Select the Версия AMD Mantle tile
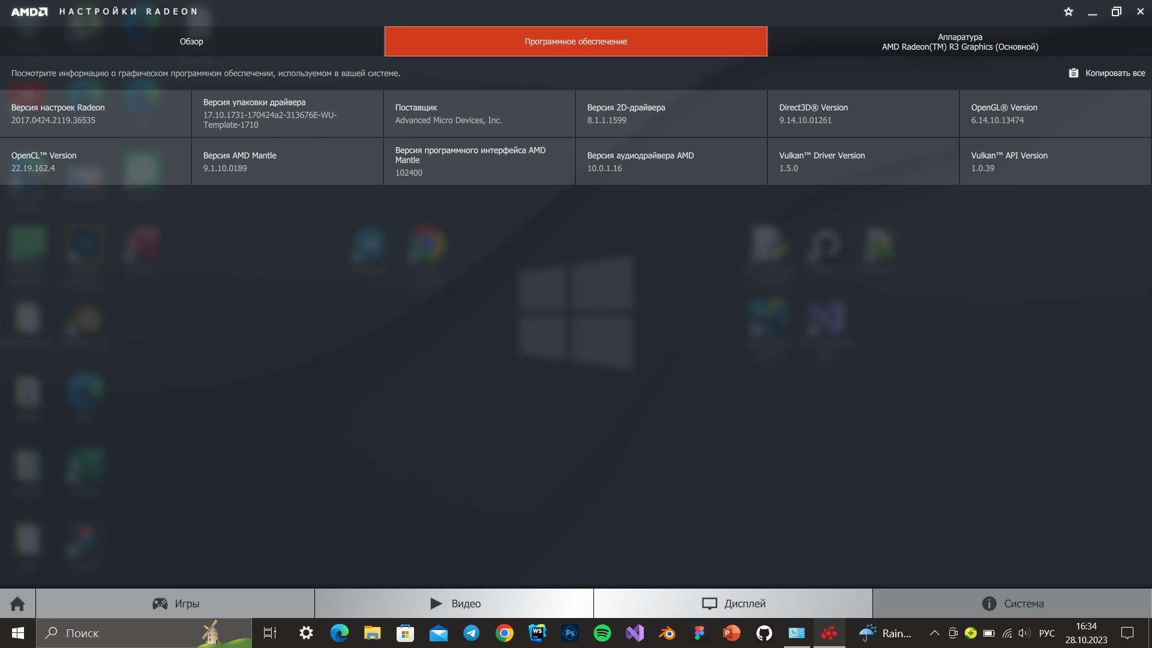Viewport: 1152px width, 648px height. point(287,161)
